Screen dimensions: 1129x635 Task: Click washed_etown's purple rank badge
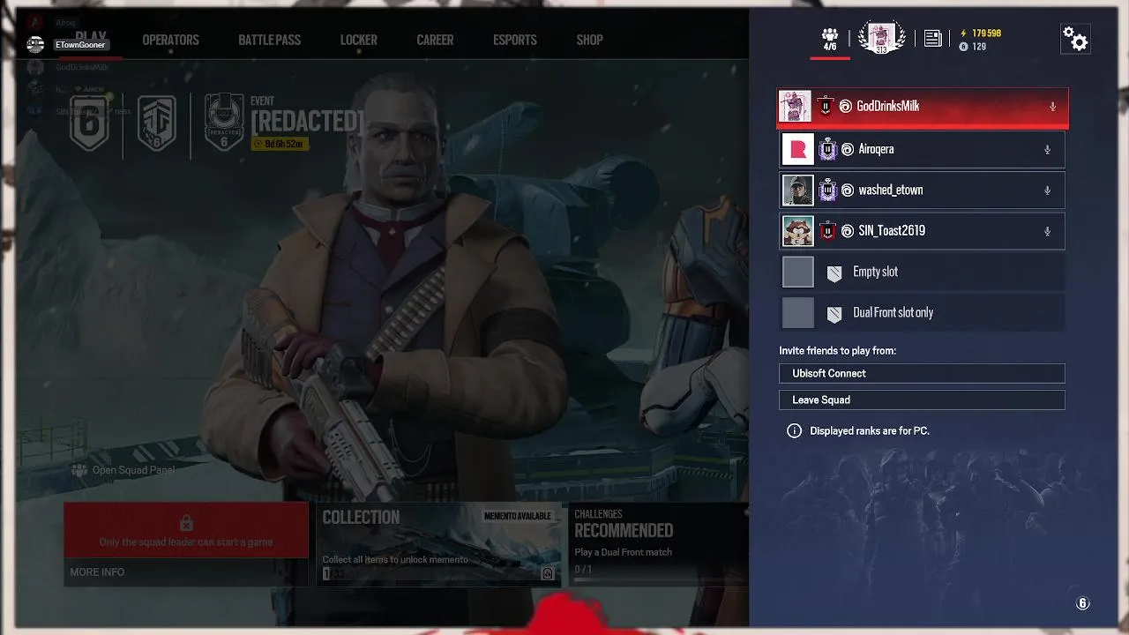click(827, 190)
